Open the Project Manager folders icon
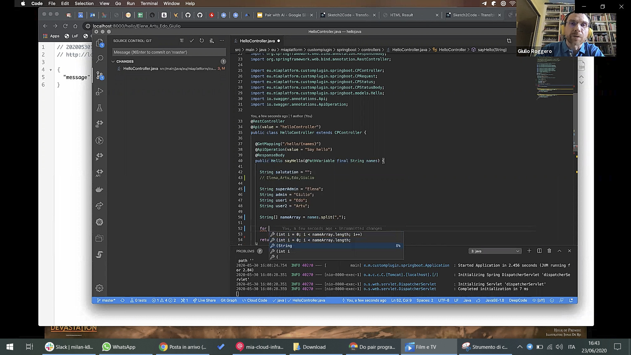This screenshot has height=355, width=631. [x=99, y=238]
